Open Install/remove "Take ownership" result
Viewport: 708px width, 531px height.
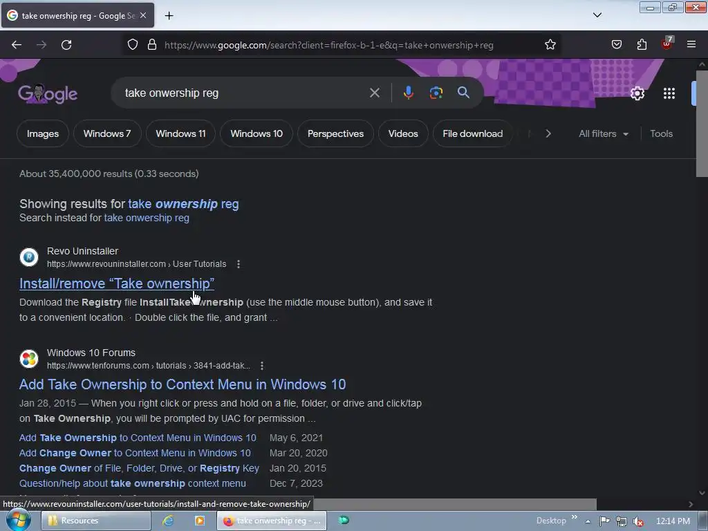click(116, 283)
